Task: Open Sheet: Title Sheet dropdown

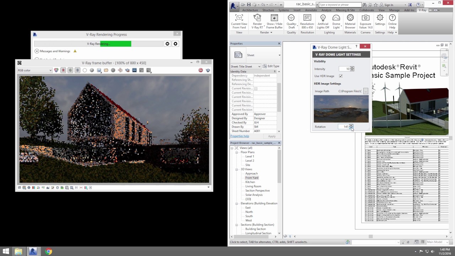Action: [x=246, y=66]
